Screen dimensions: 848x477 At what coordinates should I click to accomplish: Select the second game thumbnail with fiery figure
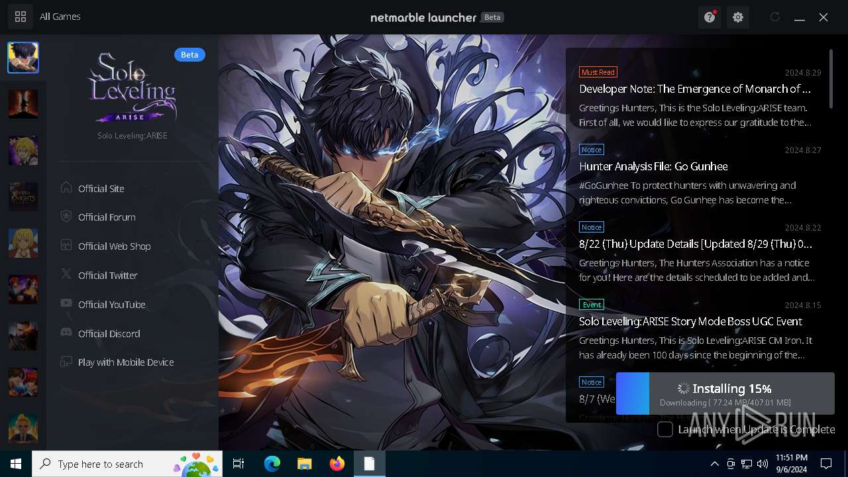pos(23,104)
